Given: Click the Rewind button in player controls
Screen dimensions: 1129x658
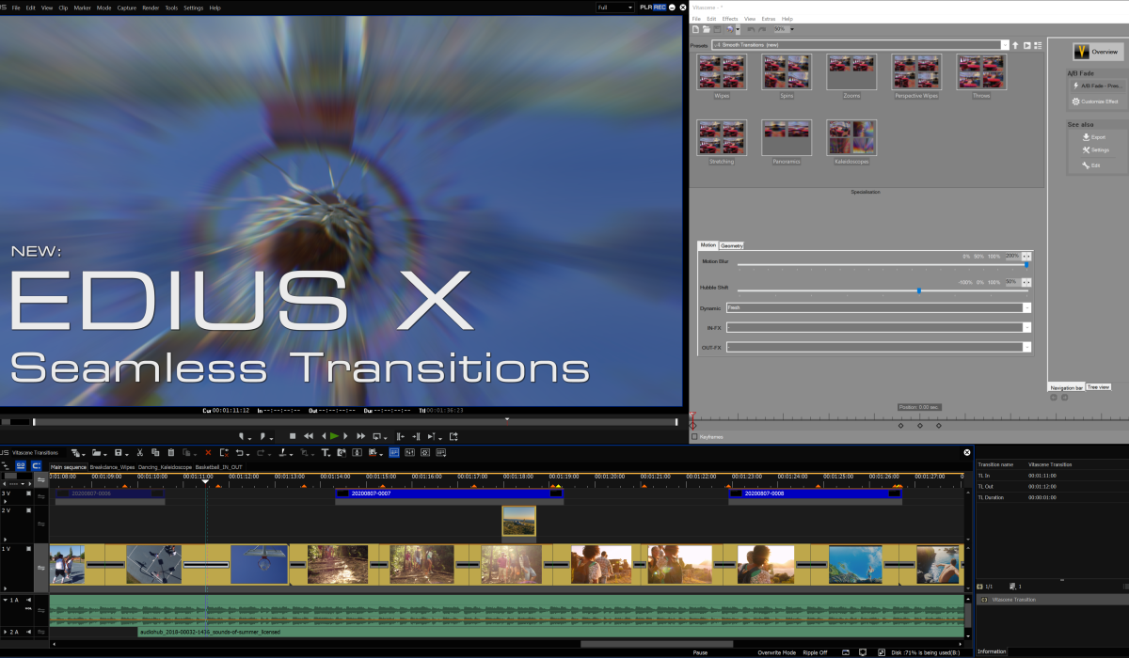Looking at the screenshot, I should (x=308, y=436).
